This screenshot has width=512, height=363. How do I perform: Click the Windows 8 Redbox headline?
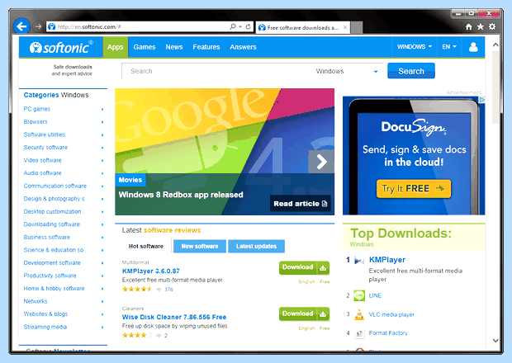click(181, 195)
